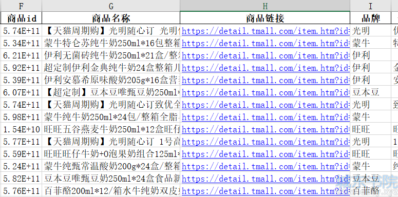Select cell 伊利安慕希原味酸奶205g*16盒
This screenshot has width=398, height=197.
pos(111,80)
